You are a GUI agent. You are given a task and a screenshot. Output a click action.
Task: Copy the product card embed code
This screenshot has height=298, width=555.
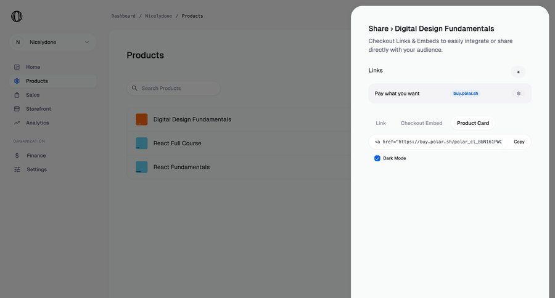tap(519, 142)
